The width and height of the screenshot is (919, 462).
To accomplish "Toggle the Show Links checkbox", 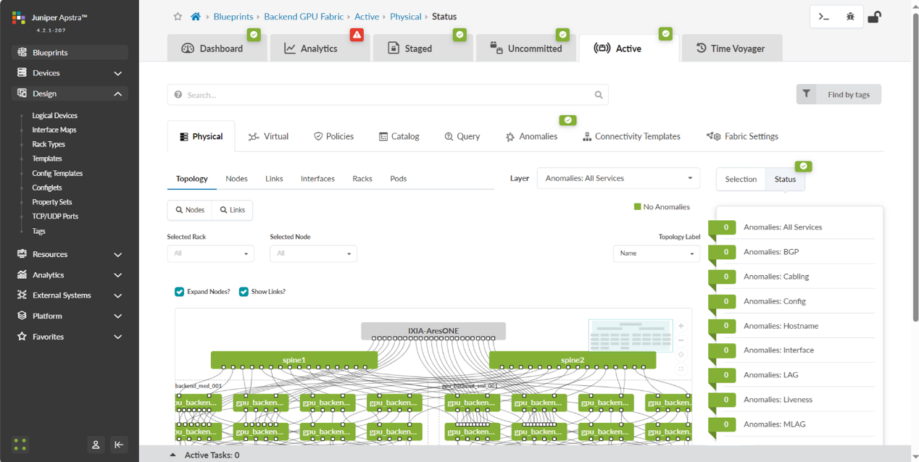I will [x=244, y=292].
